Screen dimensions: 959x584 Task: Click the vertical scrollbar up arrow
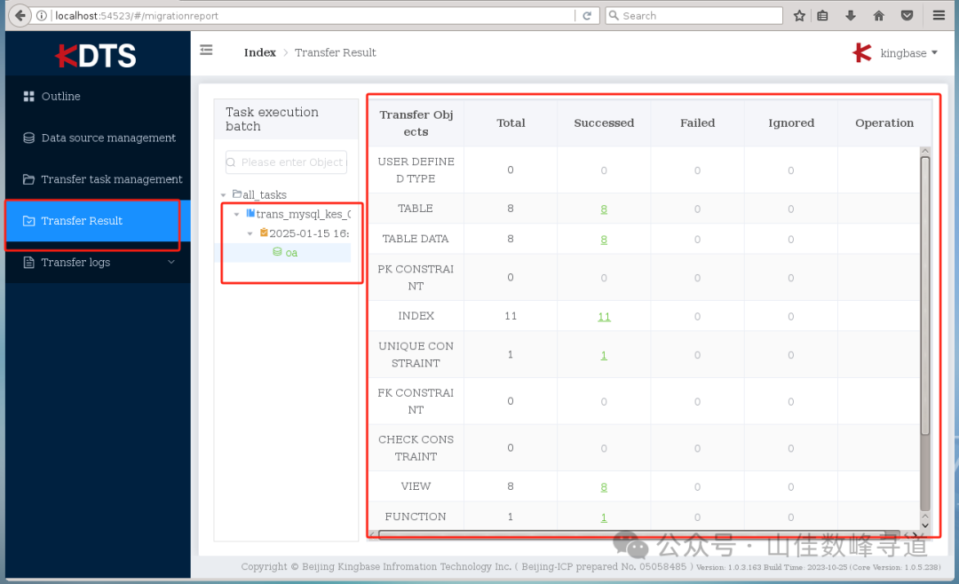pos(924,151)
